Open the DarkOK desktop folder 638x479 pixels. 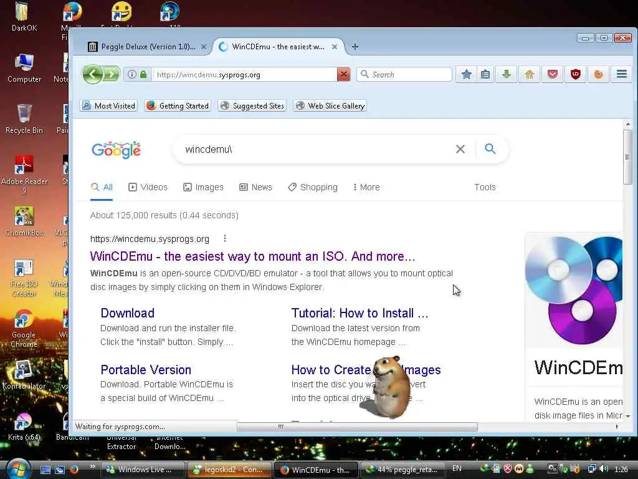(24, 17)
